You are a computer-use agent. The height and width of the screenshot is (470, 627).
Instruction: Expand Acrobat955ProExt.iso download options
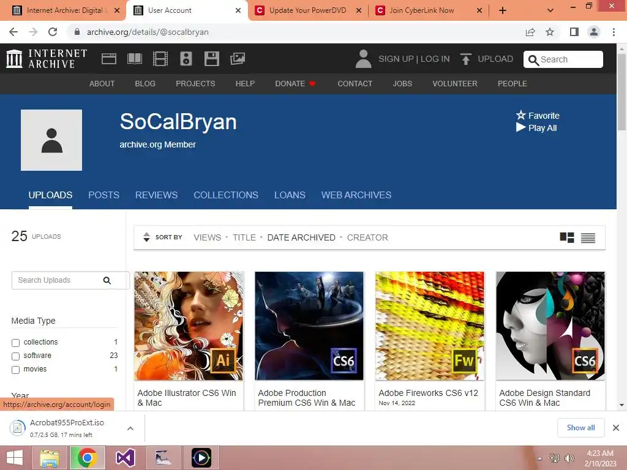pos(130,428)
